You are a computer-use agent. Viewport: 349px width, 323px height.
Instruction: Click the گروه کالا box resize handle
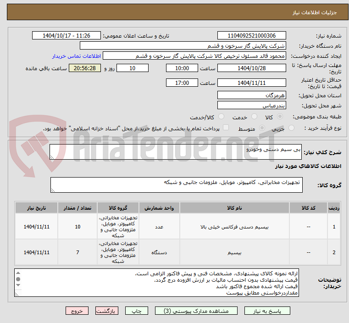(x=53, y=190)
